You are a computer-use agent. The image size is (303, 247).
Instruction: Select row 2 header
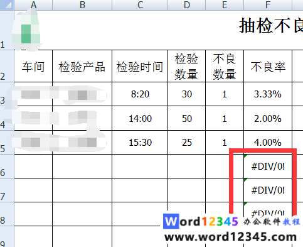pyautogui.click(x=7, y=66)
